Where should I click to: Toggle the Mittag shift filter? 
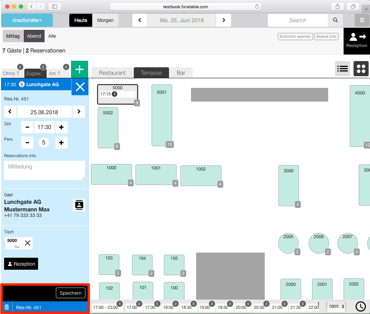click(x=13, y=36)
